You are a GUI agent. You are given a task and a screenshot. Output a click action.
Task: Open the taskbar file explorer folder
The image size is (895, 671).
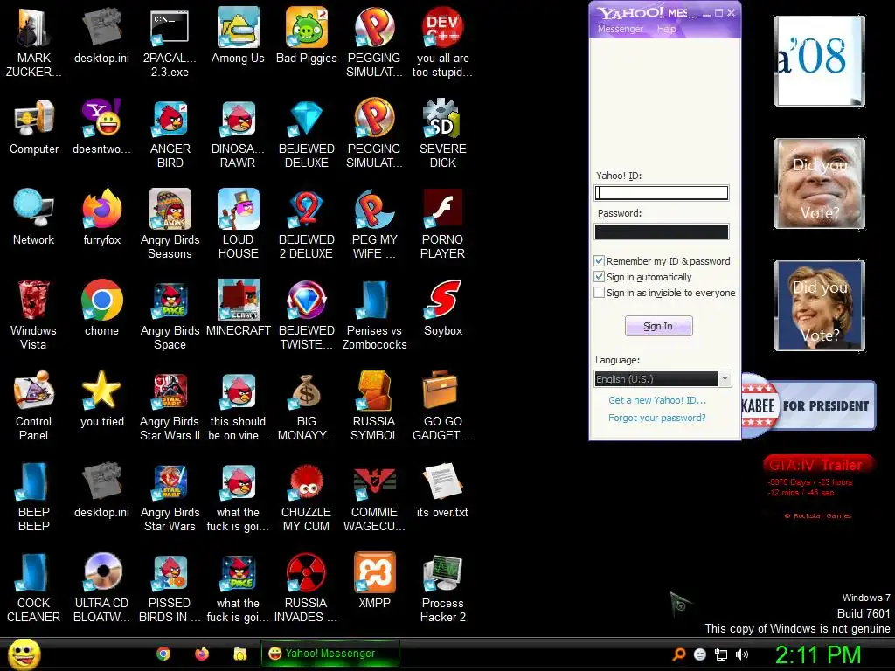click(x=239, y=654)
